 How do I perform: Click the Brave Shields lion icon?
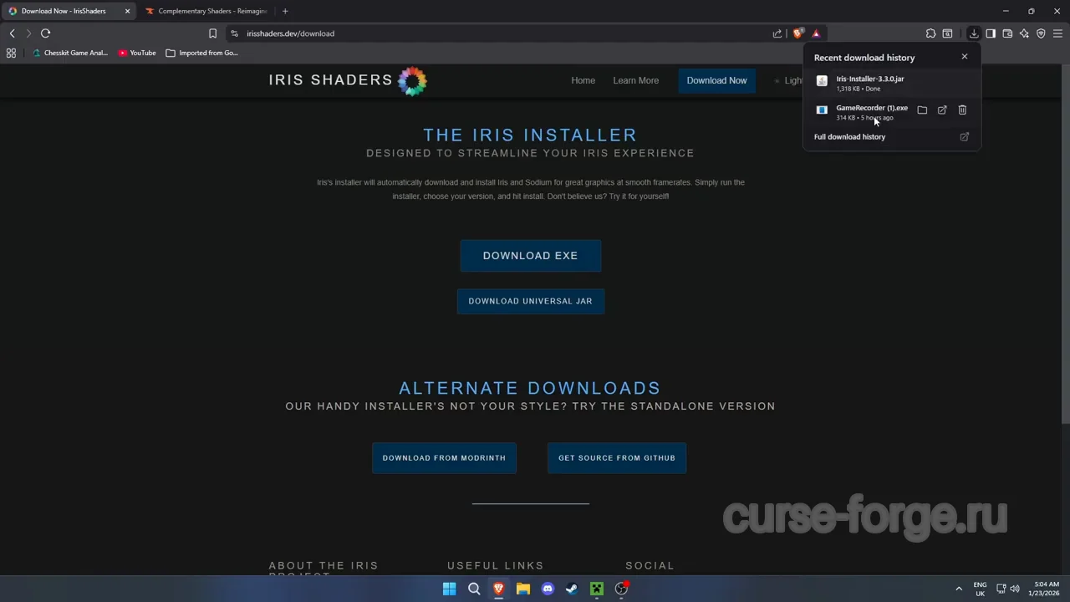798,33
